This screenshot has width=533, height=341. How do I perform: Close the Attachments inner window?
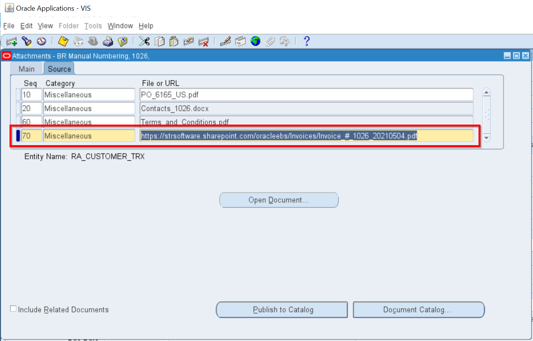pos(525,56)
